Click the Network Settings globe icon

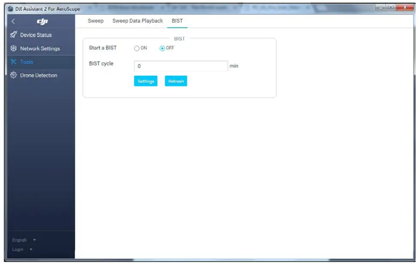[13, 48]
